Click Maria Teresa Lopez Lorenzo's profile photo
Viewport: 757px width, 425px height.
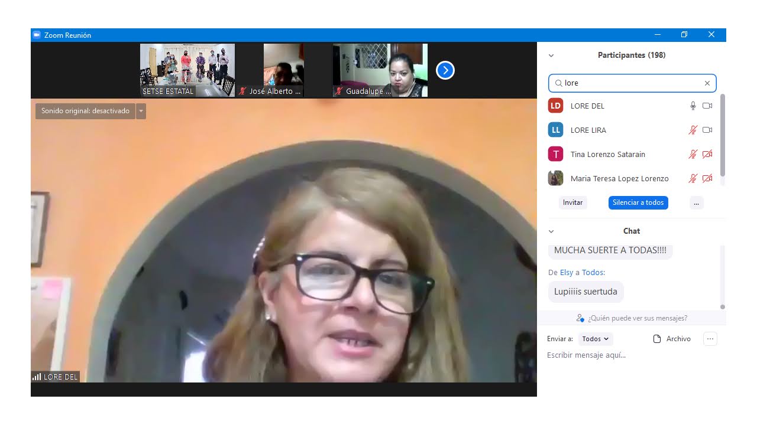pyautogui.click(x=555, y=178)
